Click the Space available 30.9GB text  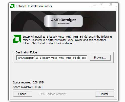point(28,87)
